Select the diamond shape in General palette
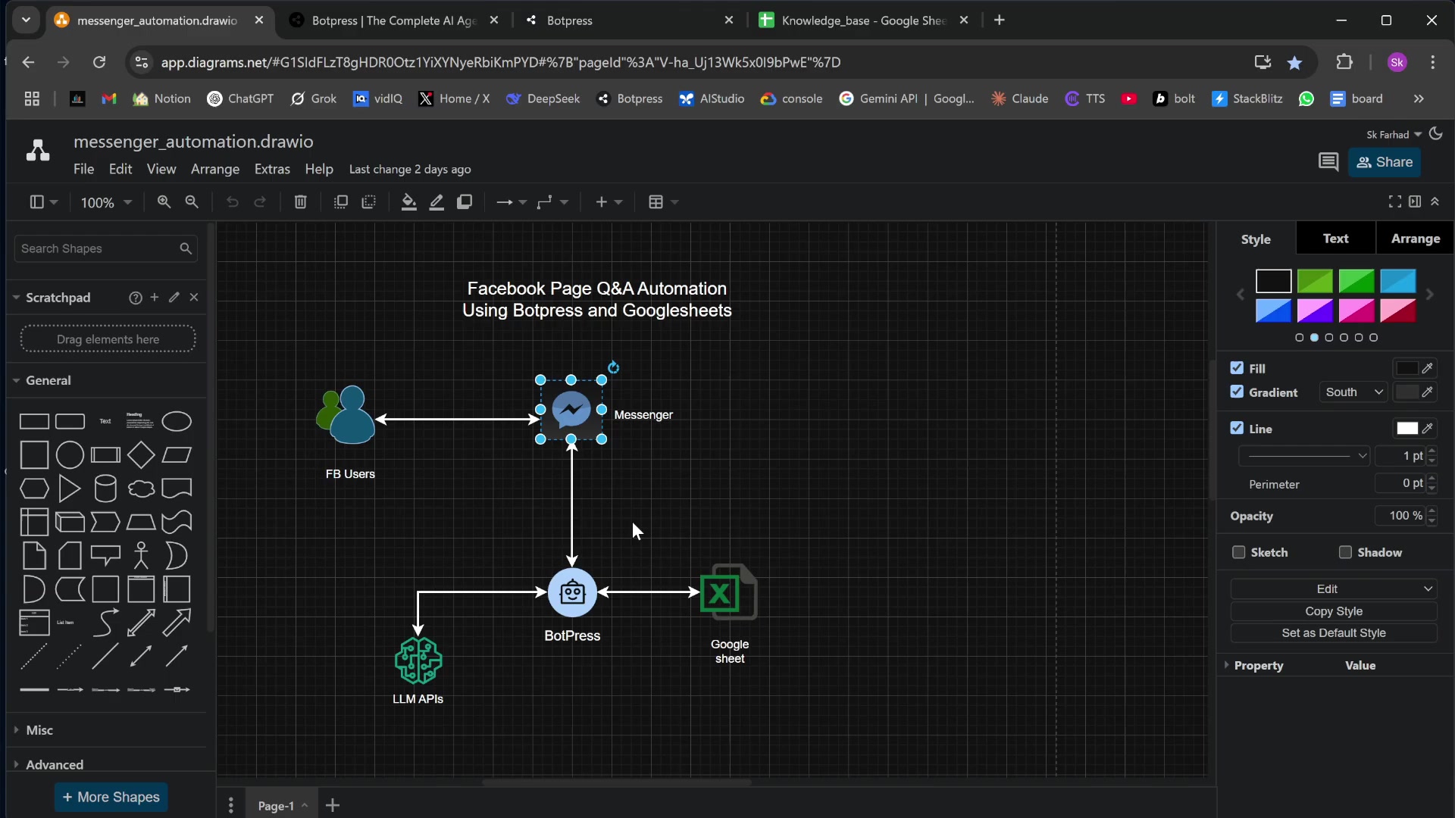1455x818 pixels. 141,454
